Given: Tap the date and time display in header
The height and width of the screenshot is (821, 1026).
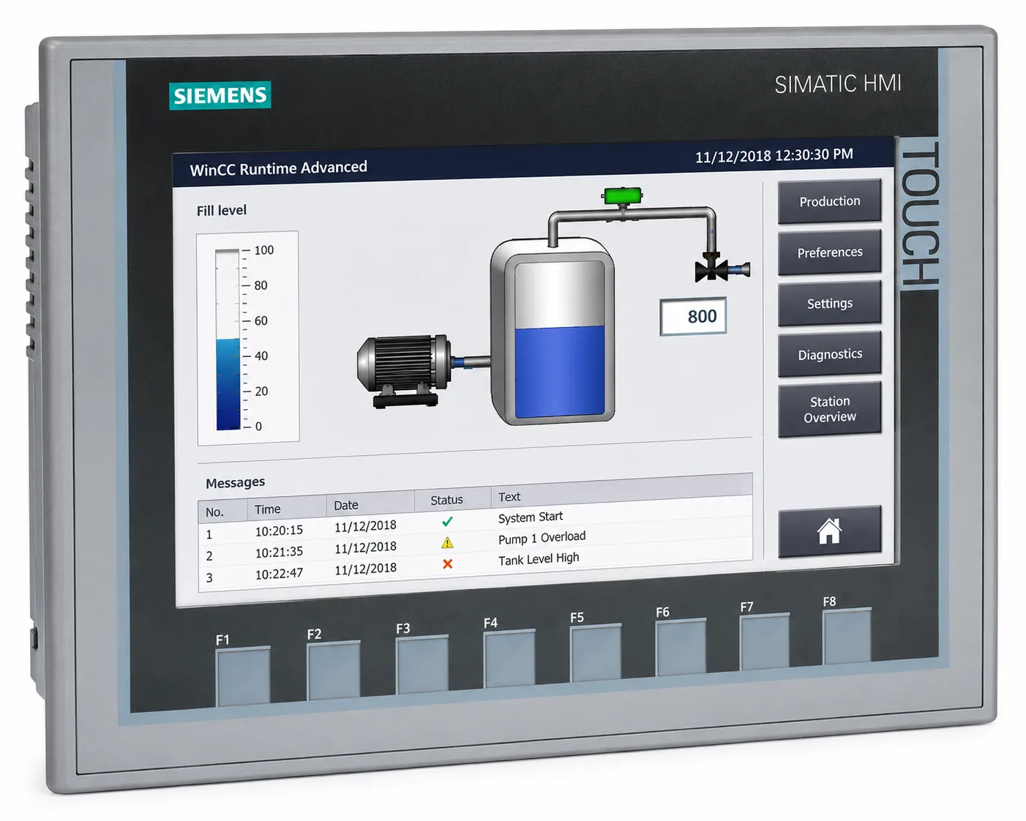Looking at the screenshot, I should [774, 155].
